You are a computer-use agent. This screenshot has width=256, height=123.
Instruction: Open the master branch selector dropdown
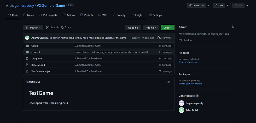pyautogui.click(x=33, y=28)
